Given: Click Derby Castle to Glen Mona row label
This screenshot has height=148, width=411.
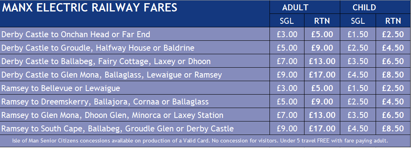Looking at the screenshot, I should (x=112, y=75).
